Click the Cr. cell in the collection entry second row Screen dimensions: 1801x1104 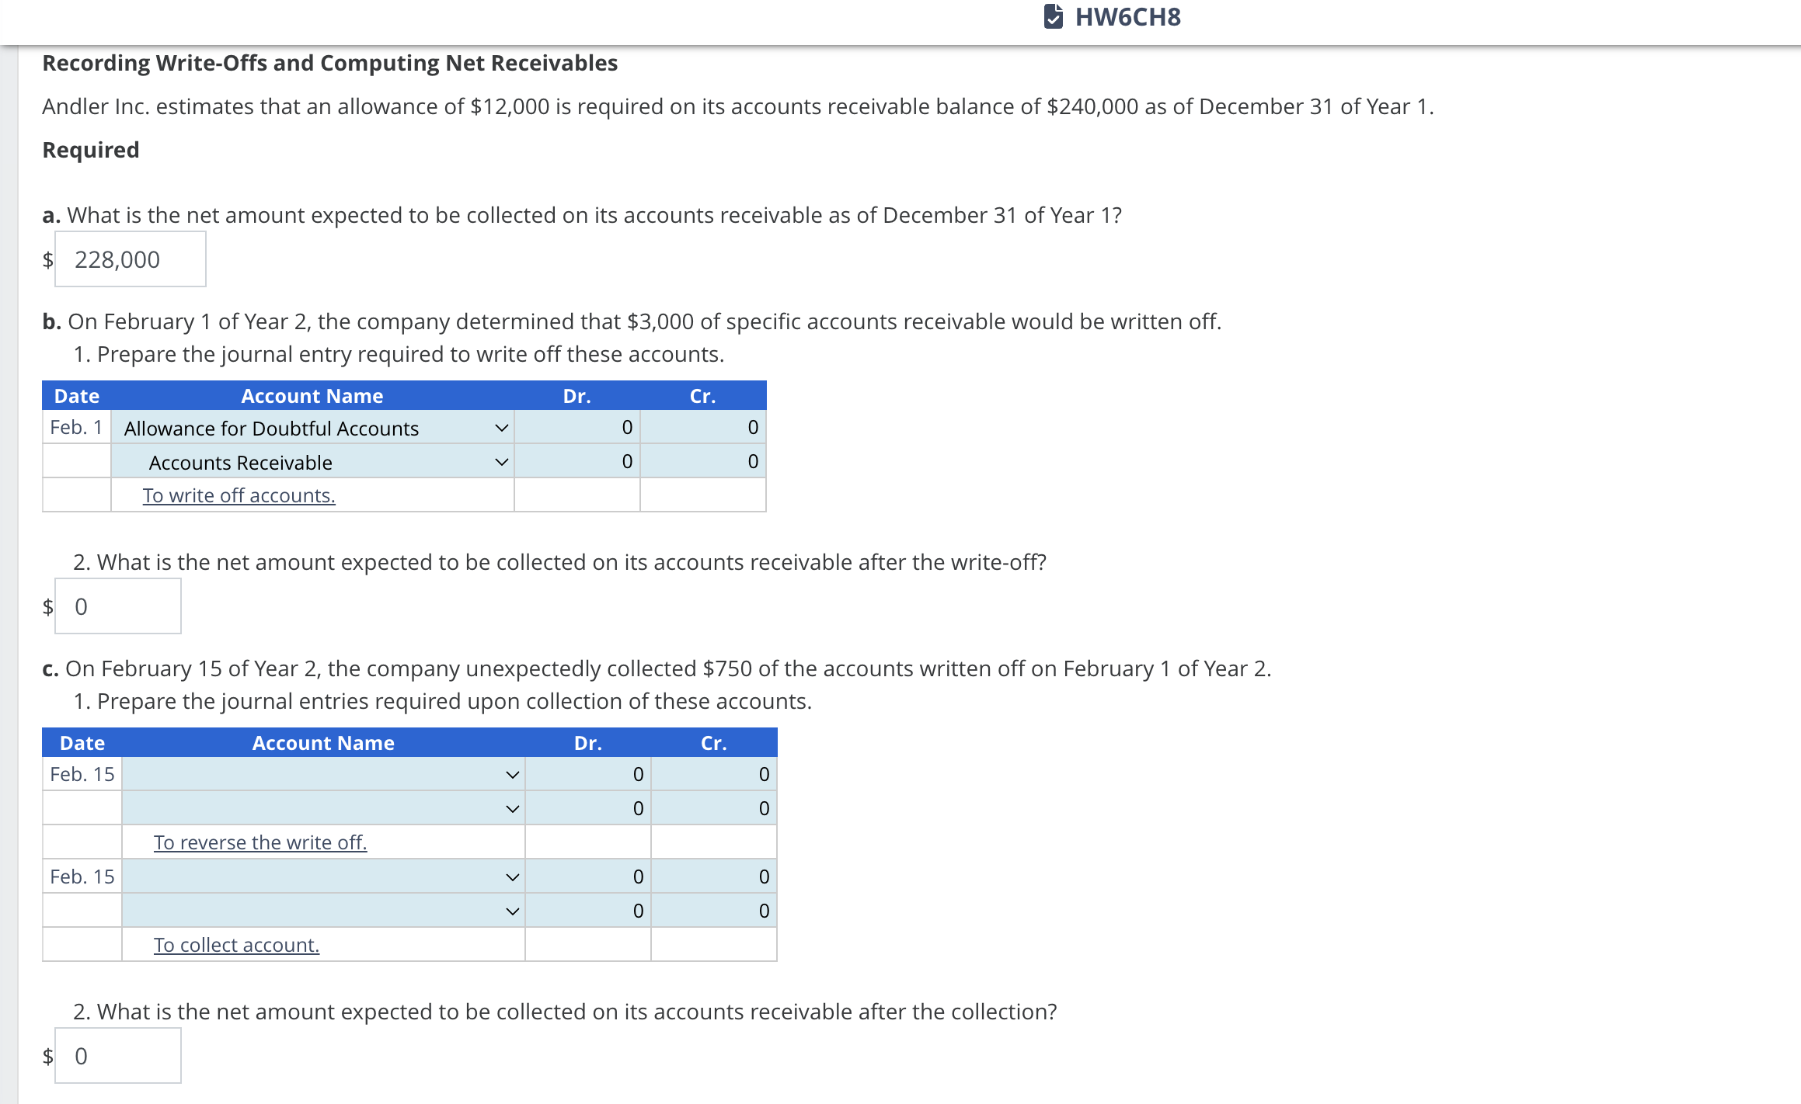click(x=712, y=911)
